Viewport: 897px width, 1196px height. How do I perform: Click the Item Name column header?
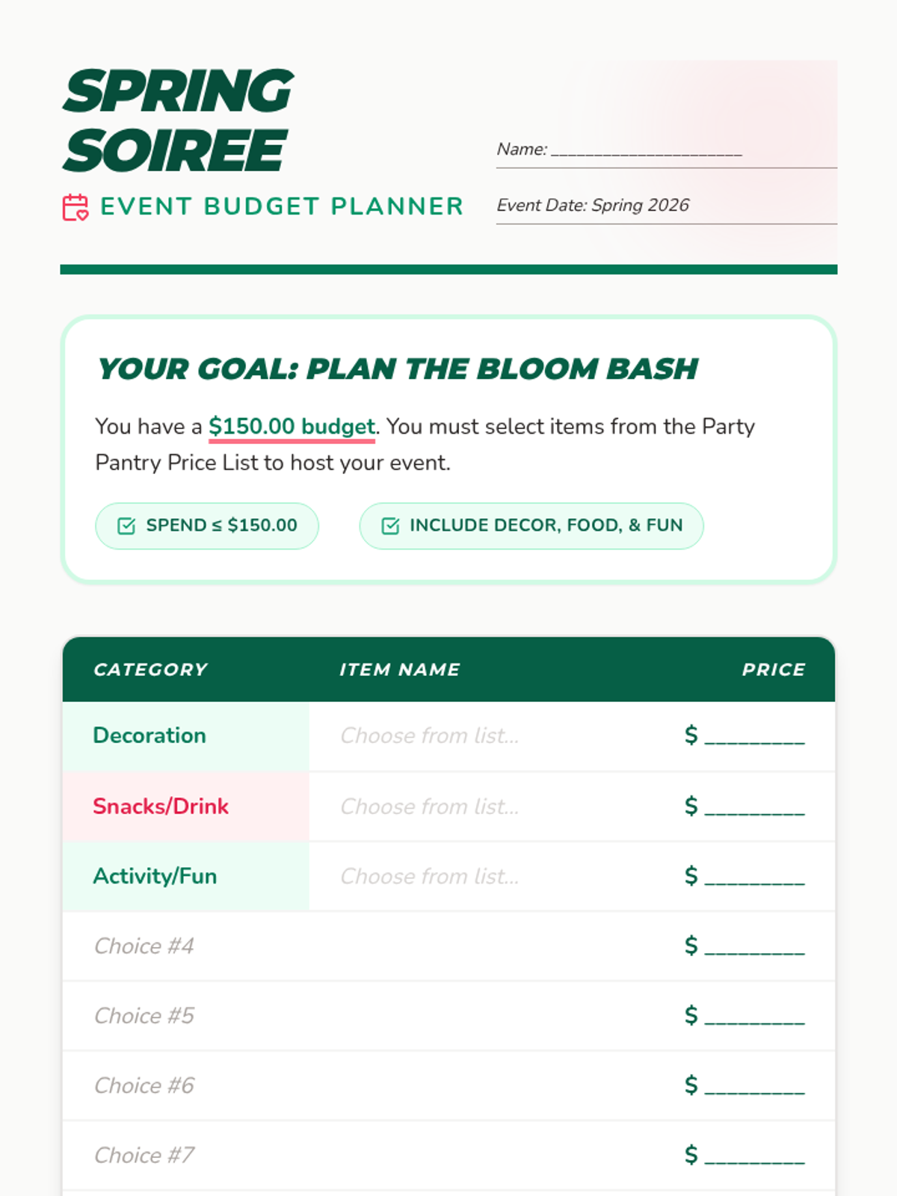tap(400, 670)
